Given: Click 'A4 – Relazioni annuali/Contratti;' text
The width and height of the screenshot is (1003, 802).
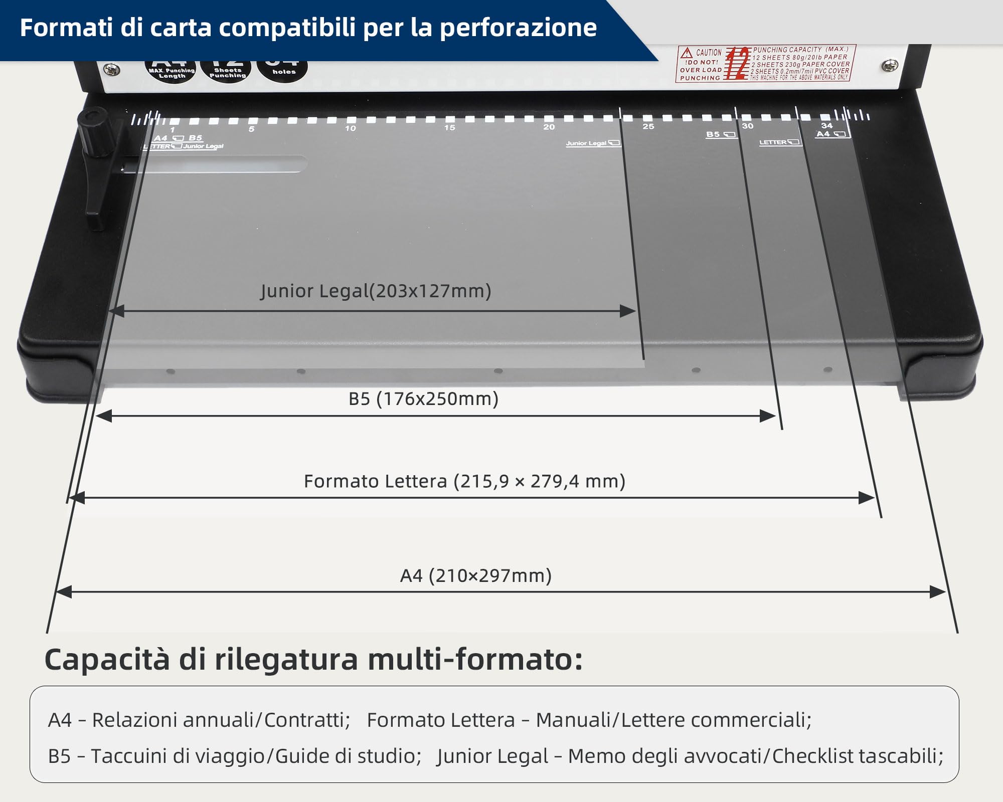Looking at the screenshot, I should pos(199,720).
